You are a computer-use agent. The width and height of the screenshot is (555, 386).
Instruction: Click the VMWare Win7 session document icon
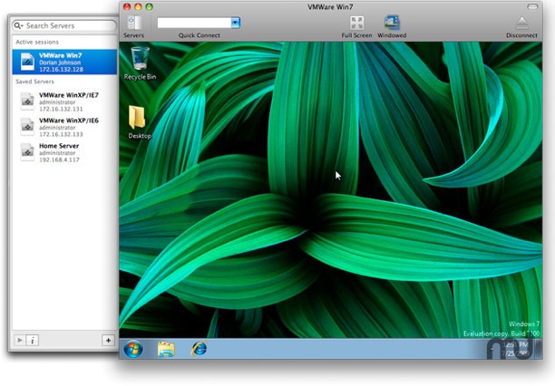(27, 62)
